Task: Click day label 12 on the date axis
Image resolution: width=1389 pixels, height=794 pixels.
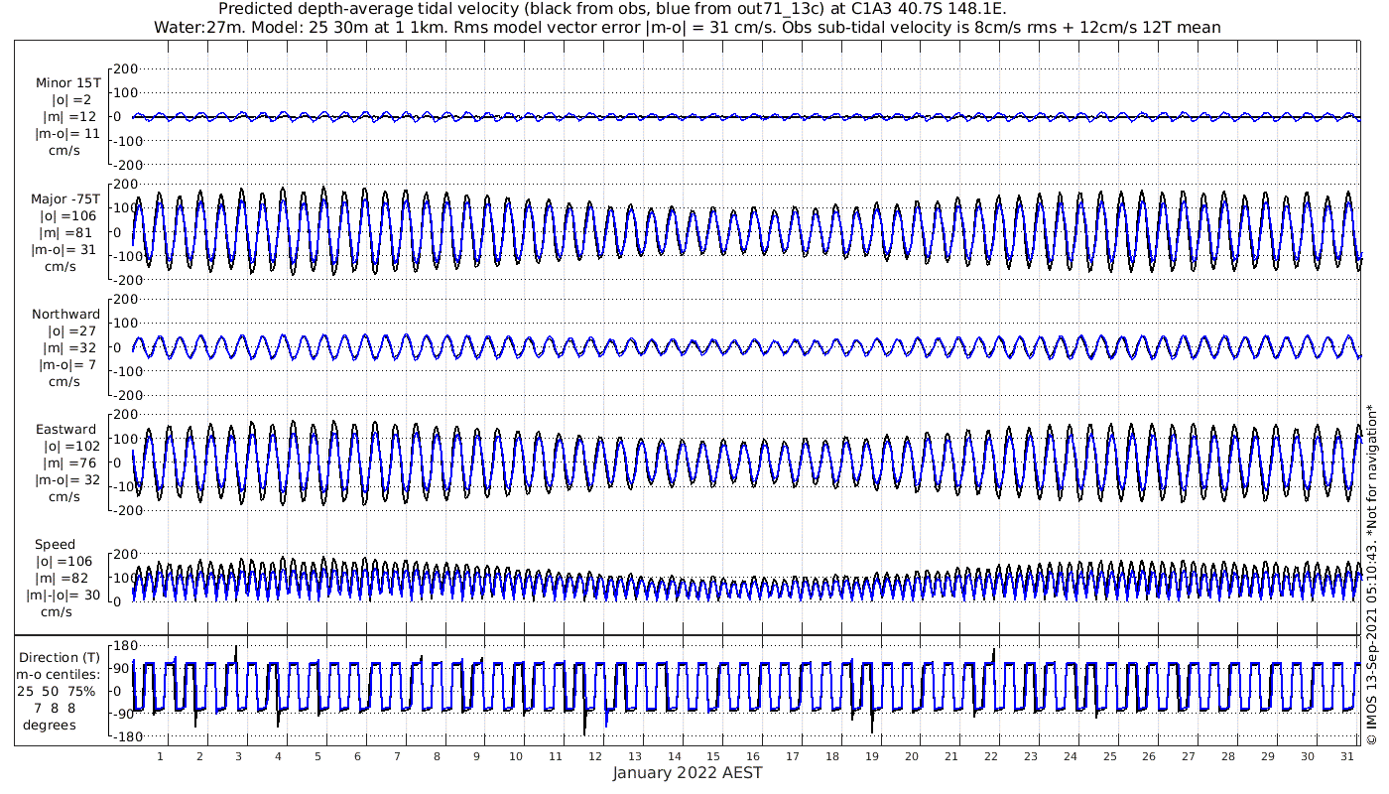Action: 595,756
